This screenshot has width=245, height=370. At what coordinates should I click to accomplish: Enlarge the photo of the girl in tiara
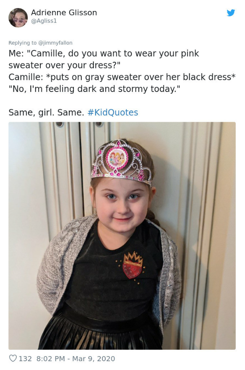(122, 236)
